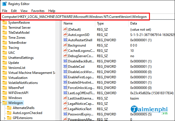This screenshot has height=121, width=175.
Task: Click the EnableFirstLogo... DWORD icon
Action: coord(65,77)
